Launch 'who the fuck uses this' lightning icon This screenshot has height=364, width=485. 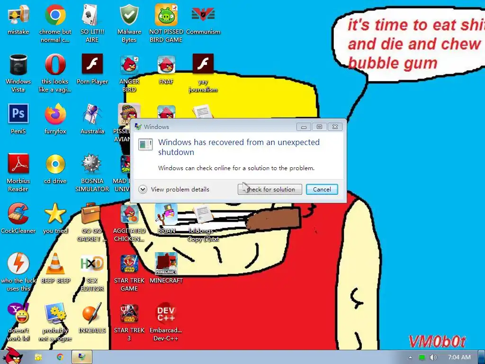[x=18, y=264]
